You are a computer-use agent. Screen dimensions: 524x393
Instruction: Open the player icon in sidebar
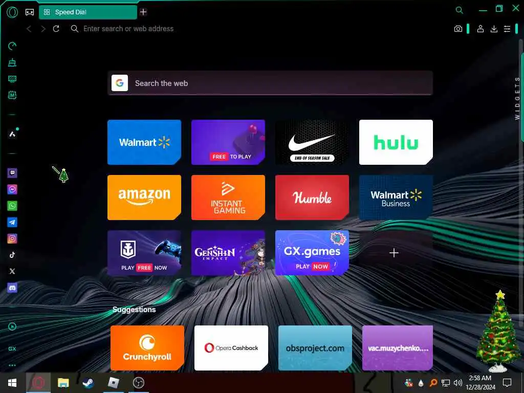(12, 326)
